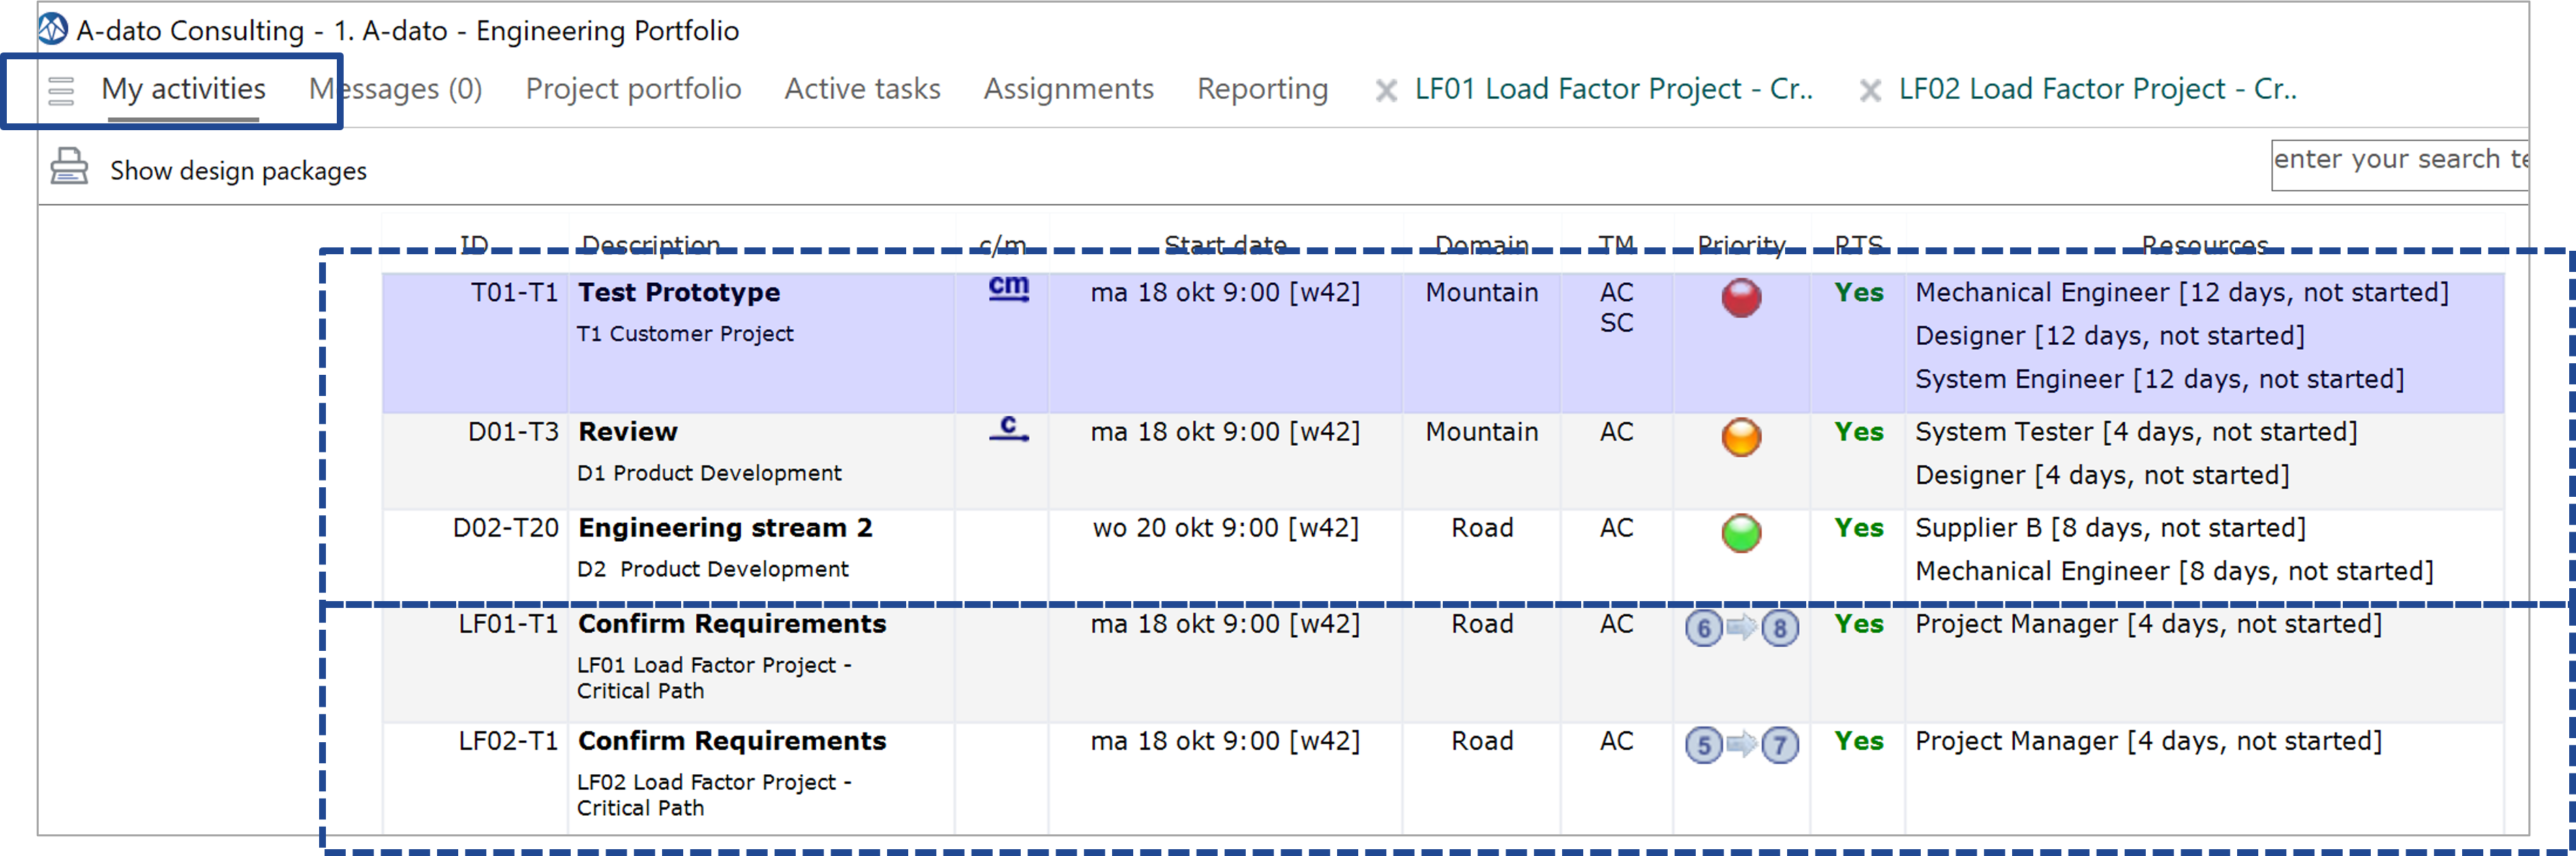Viewport: 2576px width, 856px height.
Task: Select Confirm Requirements in LF02-T1 row
Action: click(x=732, y=741)
